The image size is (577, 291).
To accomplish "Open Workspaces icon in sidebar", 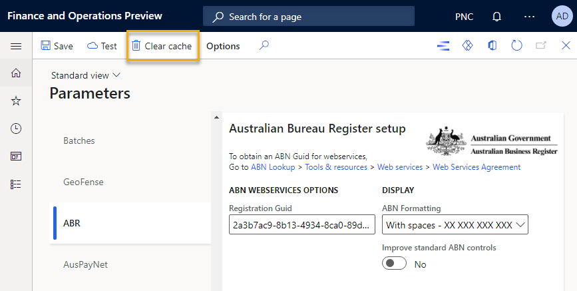I will 16,156.
